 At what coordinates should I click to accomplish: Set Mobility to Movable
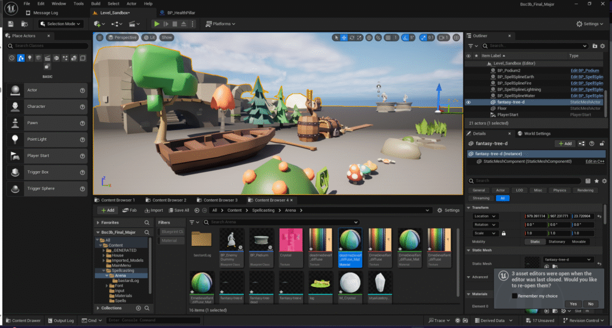[x=579, y=242]
